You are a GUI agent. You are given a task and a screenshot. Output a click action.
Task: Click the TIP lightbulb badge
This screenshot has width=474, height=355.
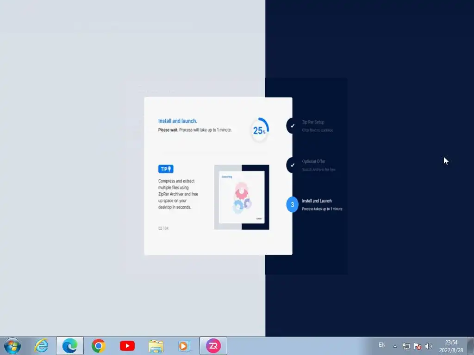[166, 169]
